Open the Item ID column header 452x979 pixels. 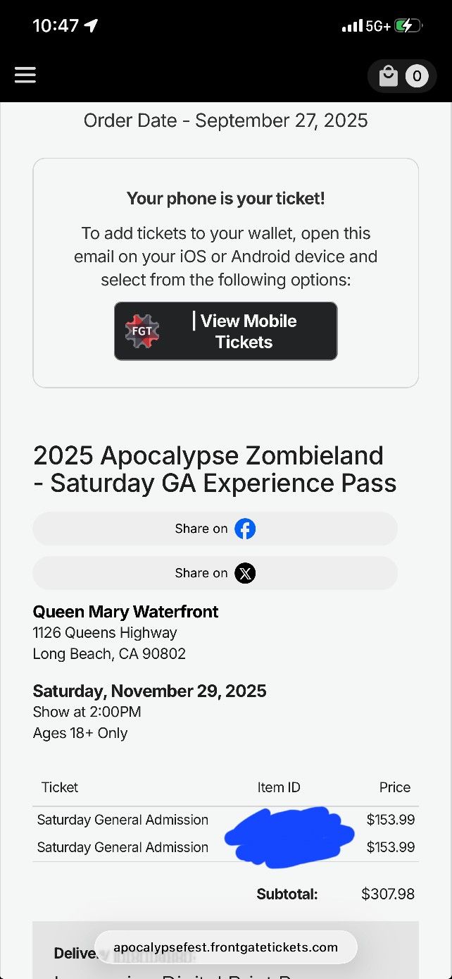[x=279, y=787]
